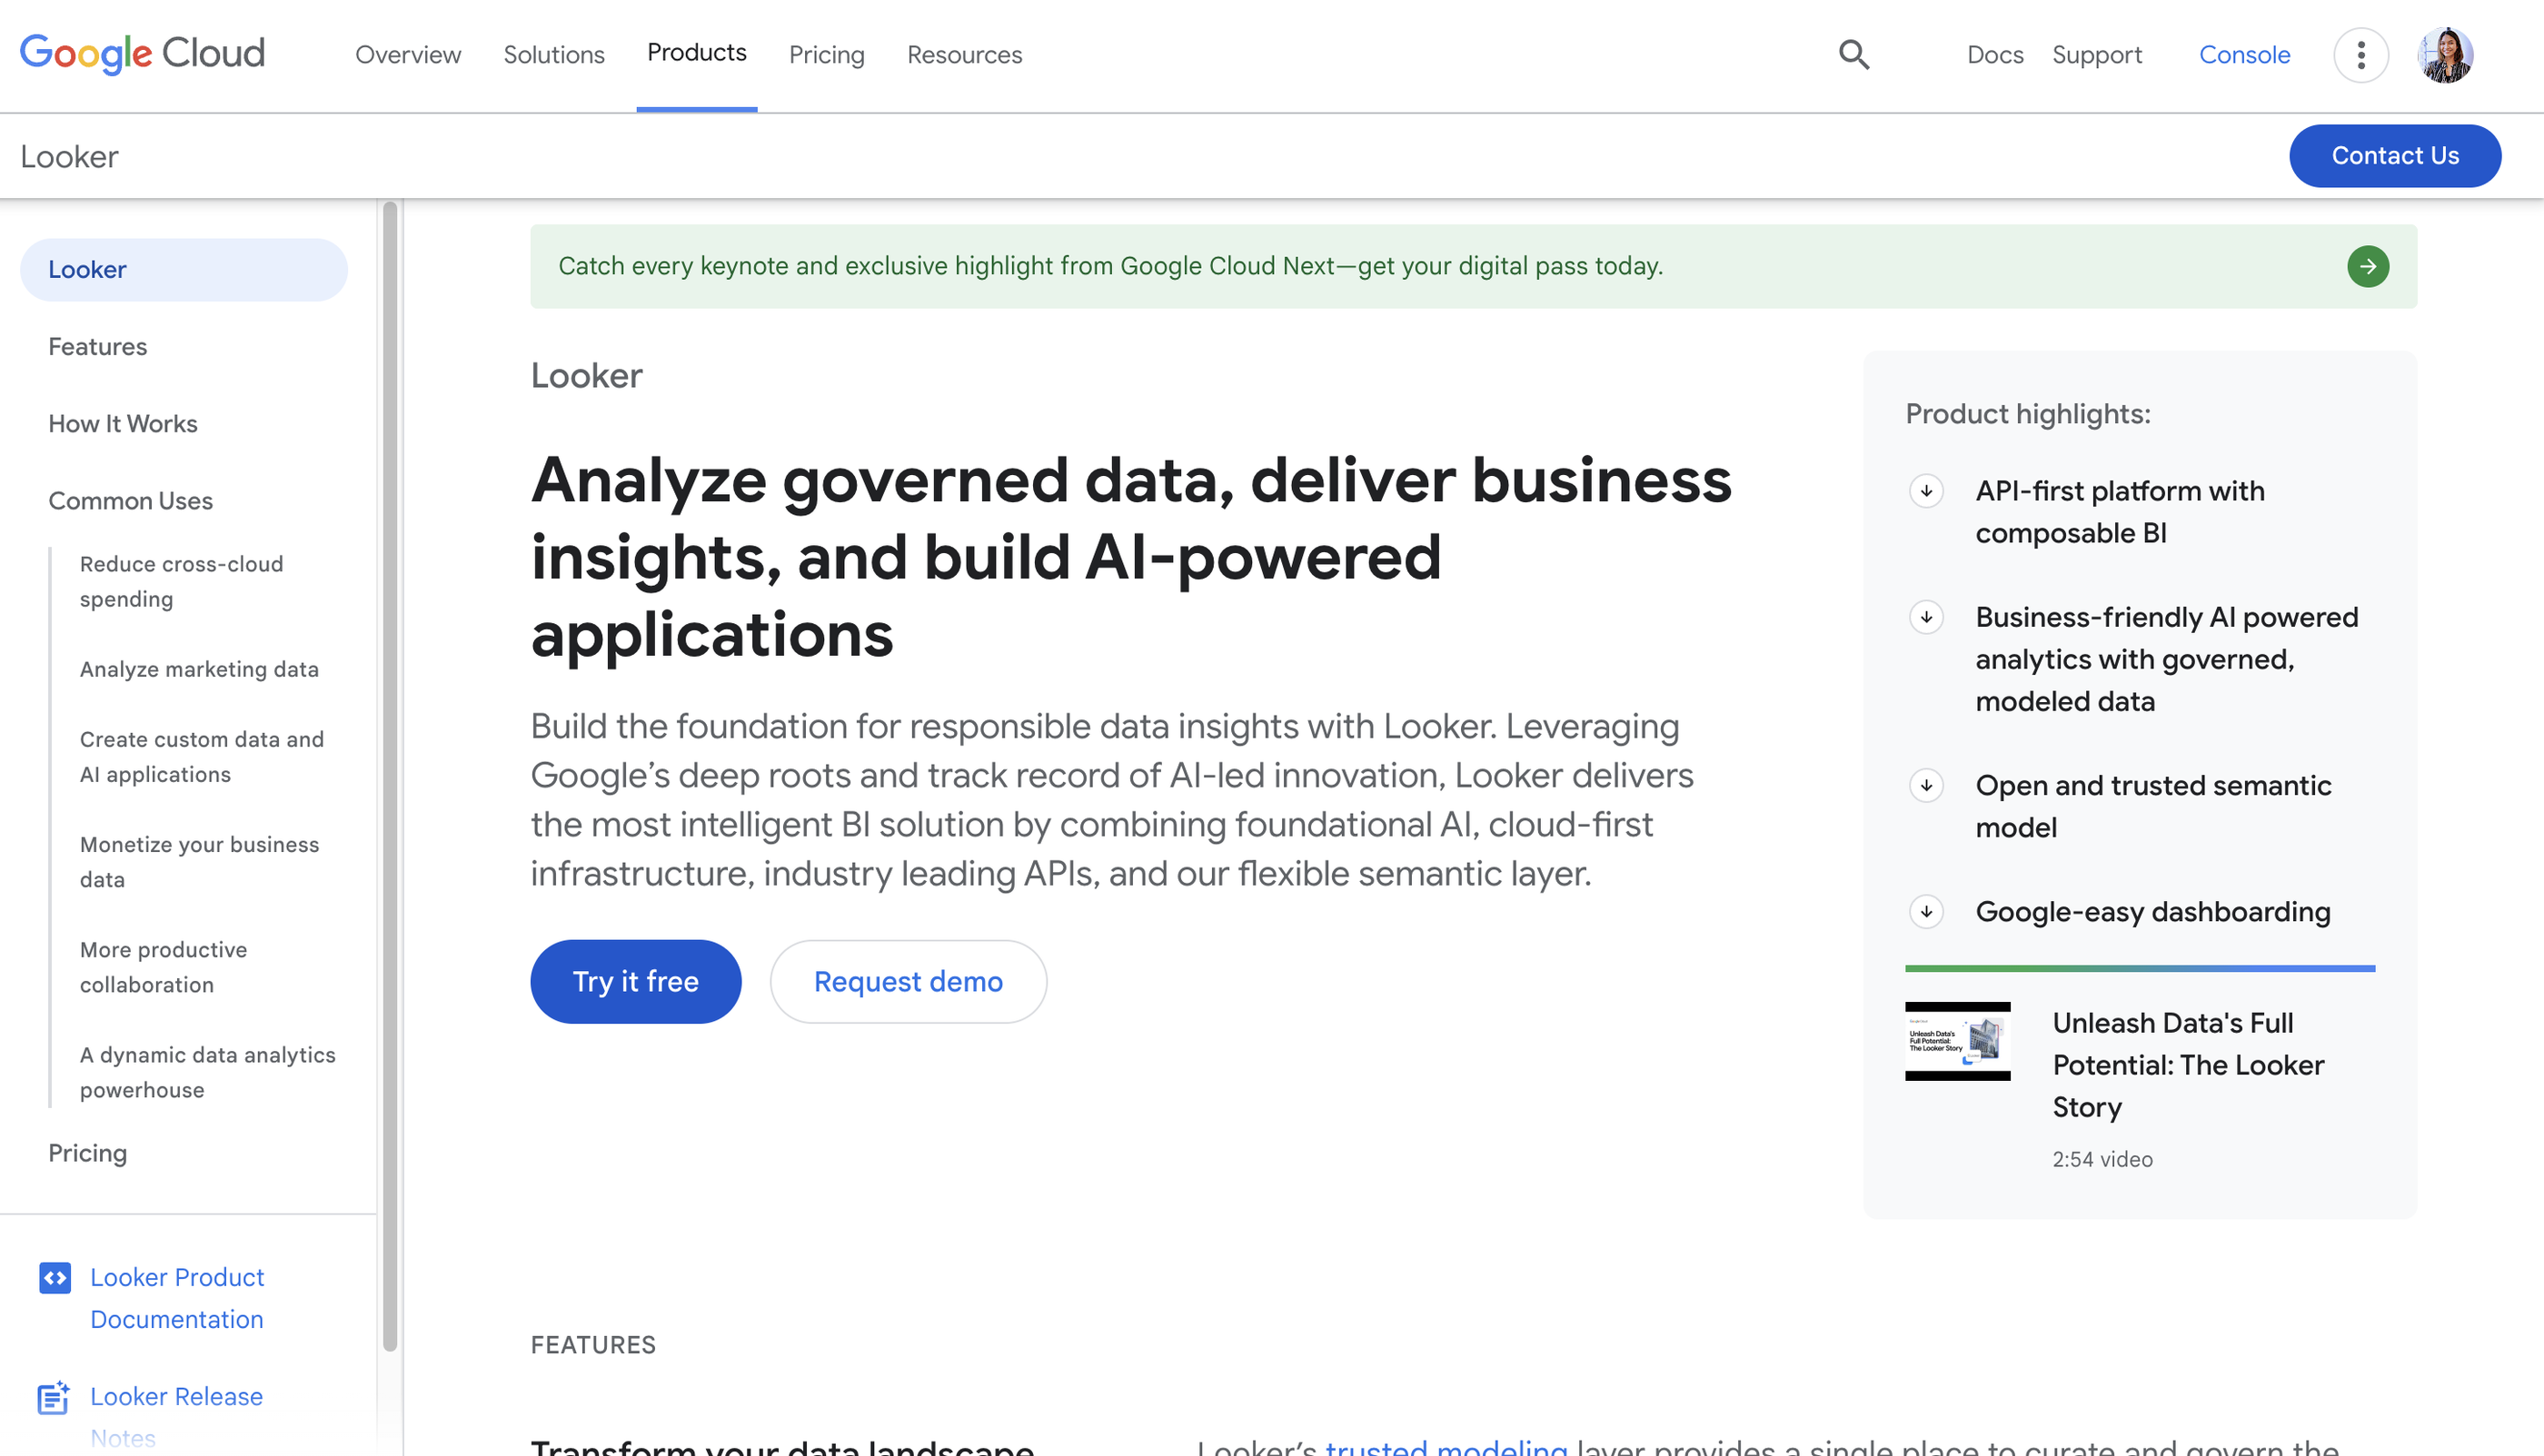This screenshot has width=2544, height=1456.
Task: Click the Try it free button
Action: point(636,981)
